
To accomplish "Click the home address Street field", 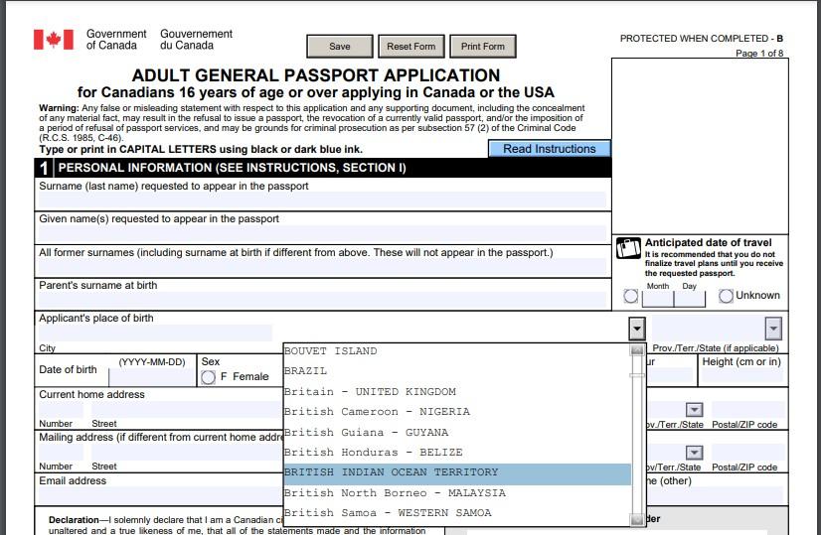I will point(188,410).
